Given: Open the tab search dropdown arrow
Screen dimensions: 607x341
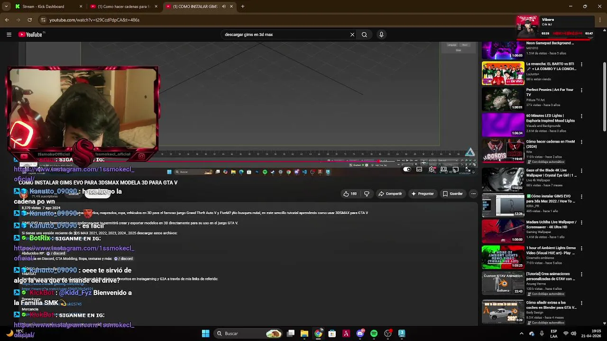Looking at the screenshot, I should coord(6,7).
